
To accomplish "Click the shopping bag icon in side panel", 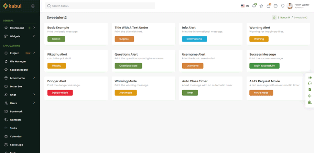I will point(310,102).
